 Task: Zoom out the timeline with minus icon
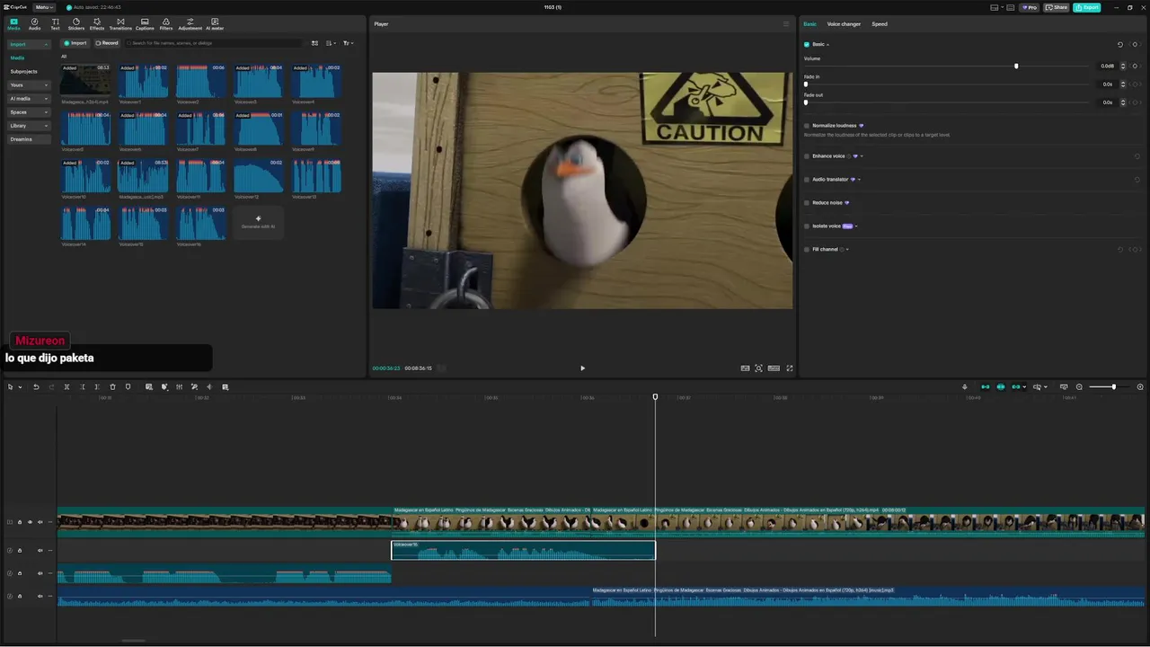[x=1079, y=386]
